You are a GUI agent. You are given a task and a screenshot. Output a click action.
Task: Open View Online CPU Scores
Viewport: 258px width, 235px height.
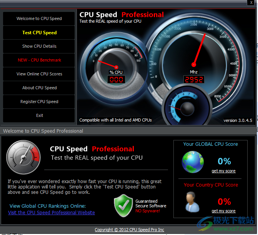point(39,74)
